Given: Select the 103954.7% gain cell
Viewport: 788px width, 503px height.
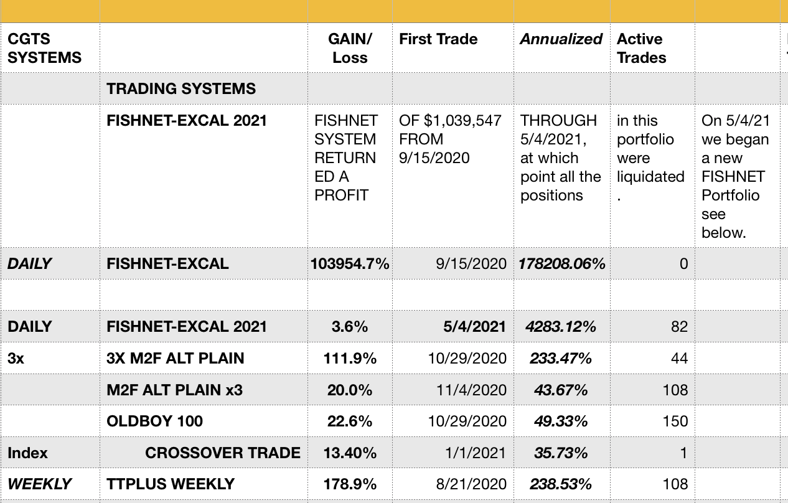Looking at the screenshot, I should coord(350,263).
